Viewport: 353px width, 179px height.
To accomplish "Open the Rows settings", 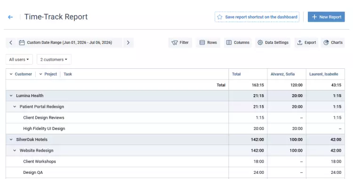I will (208, 42).
